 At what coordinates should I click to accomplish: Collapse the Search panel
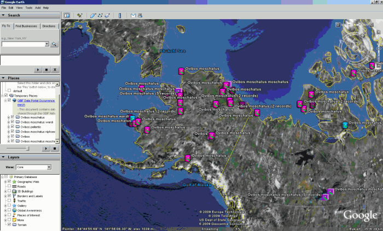click(x=3, y=15)
